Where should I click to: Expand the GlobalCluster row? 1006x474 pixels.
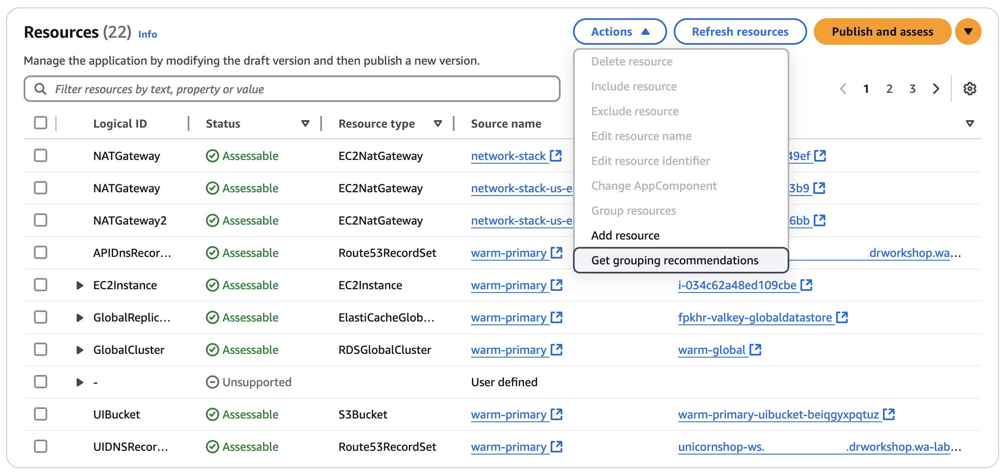pyautogui.click(x=80, y=349)
